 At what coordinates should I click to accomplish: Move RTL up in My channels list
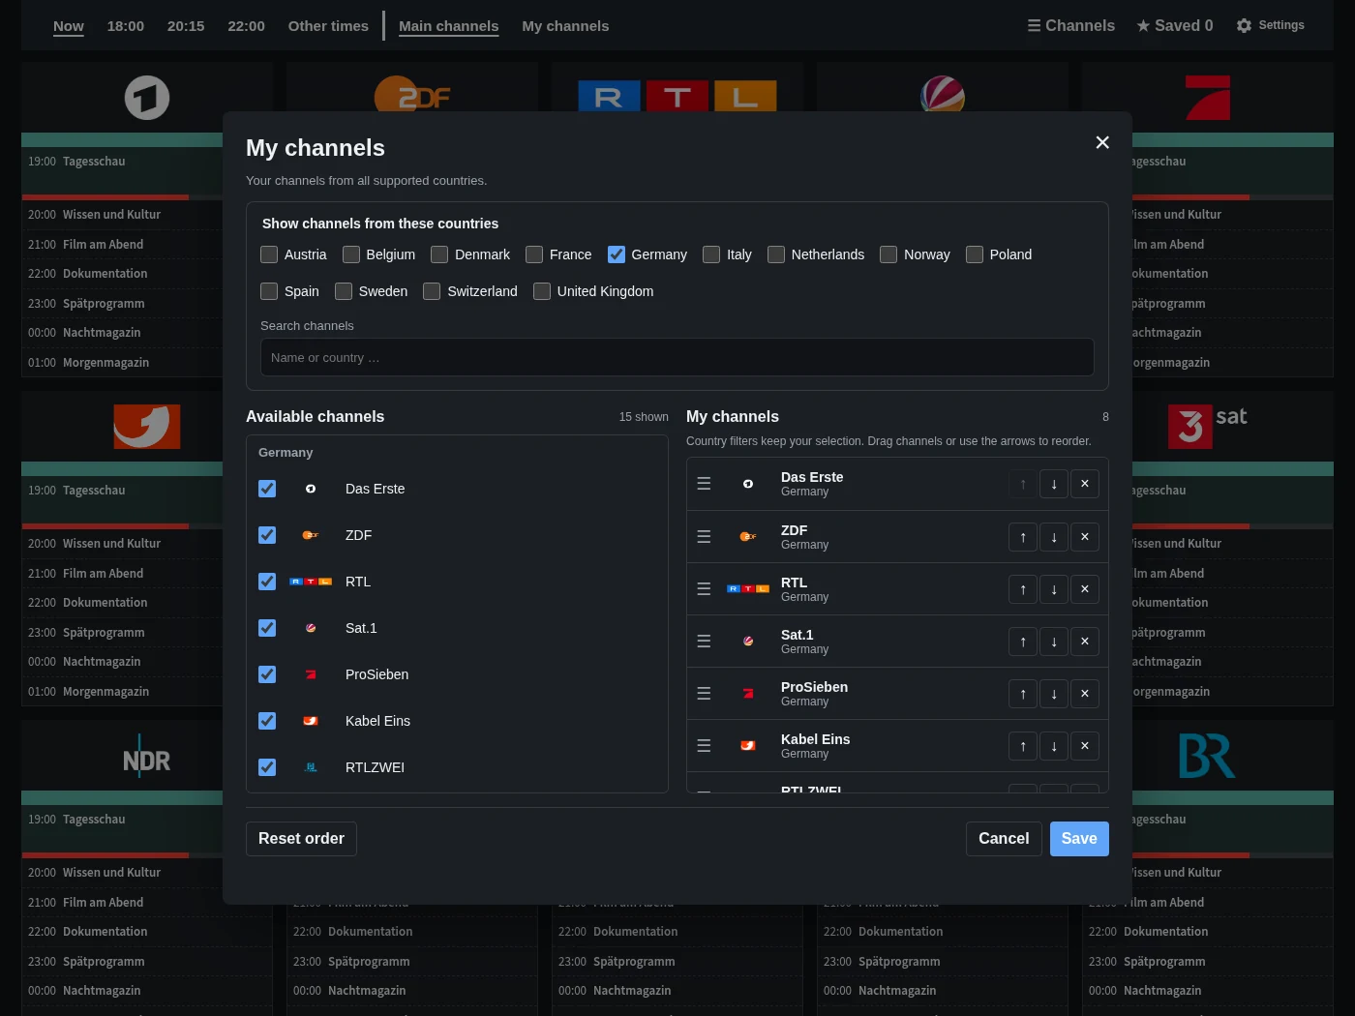[1023, 589]
